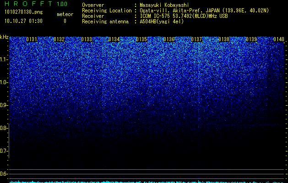Click the meteor count value 0
The height and width of the screenshot is (183, 288).
[x=65, y=21]
